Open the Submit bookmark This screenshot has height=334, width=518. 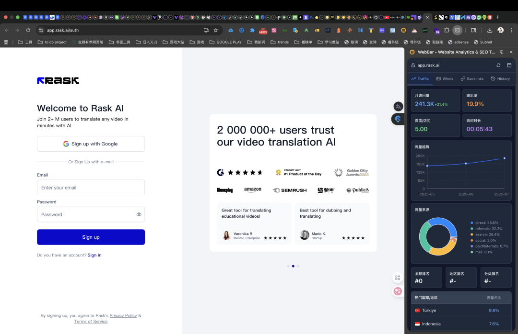point(483,42)
